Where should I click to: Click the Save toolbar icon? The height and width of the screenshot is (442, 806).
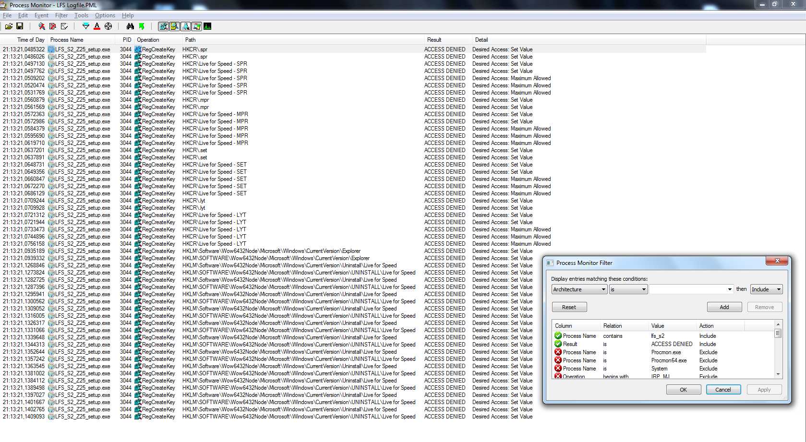[20, 26]
